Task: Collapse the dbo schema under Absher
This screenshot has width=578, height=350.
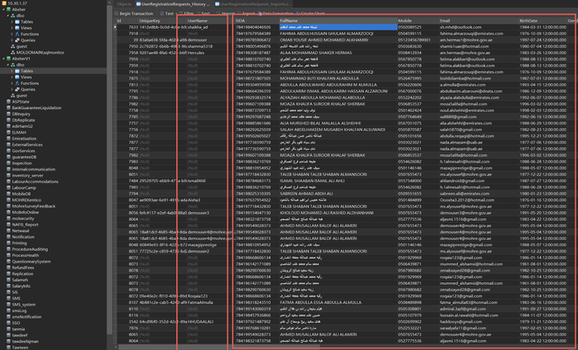Action: [8, 15]
